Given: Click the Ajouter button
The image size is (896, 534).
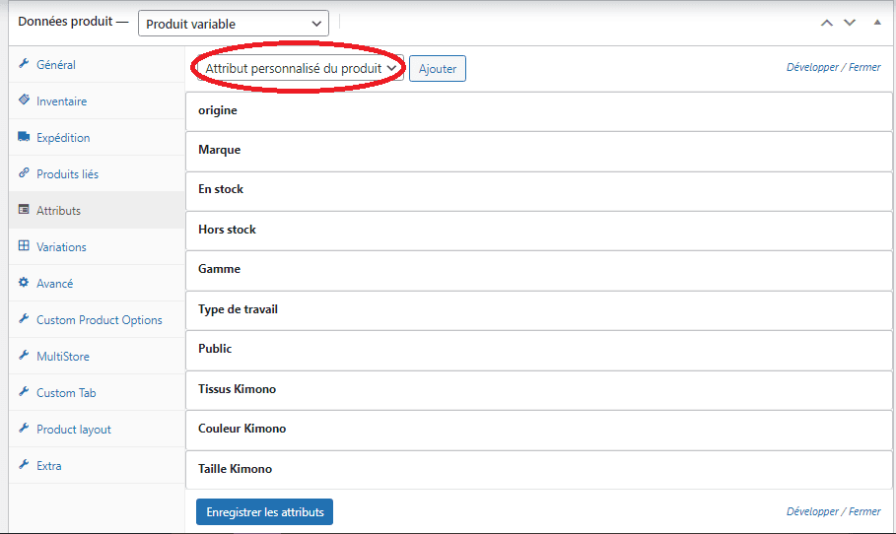Looking at the screenshot, I should point(438,69).
